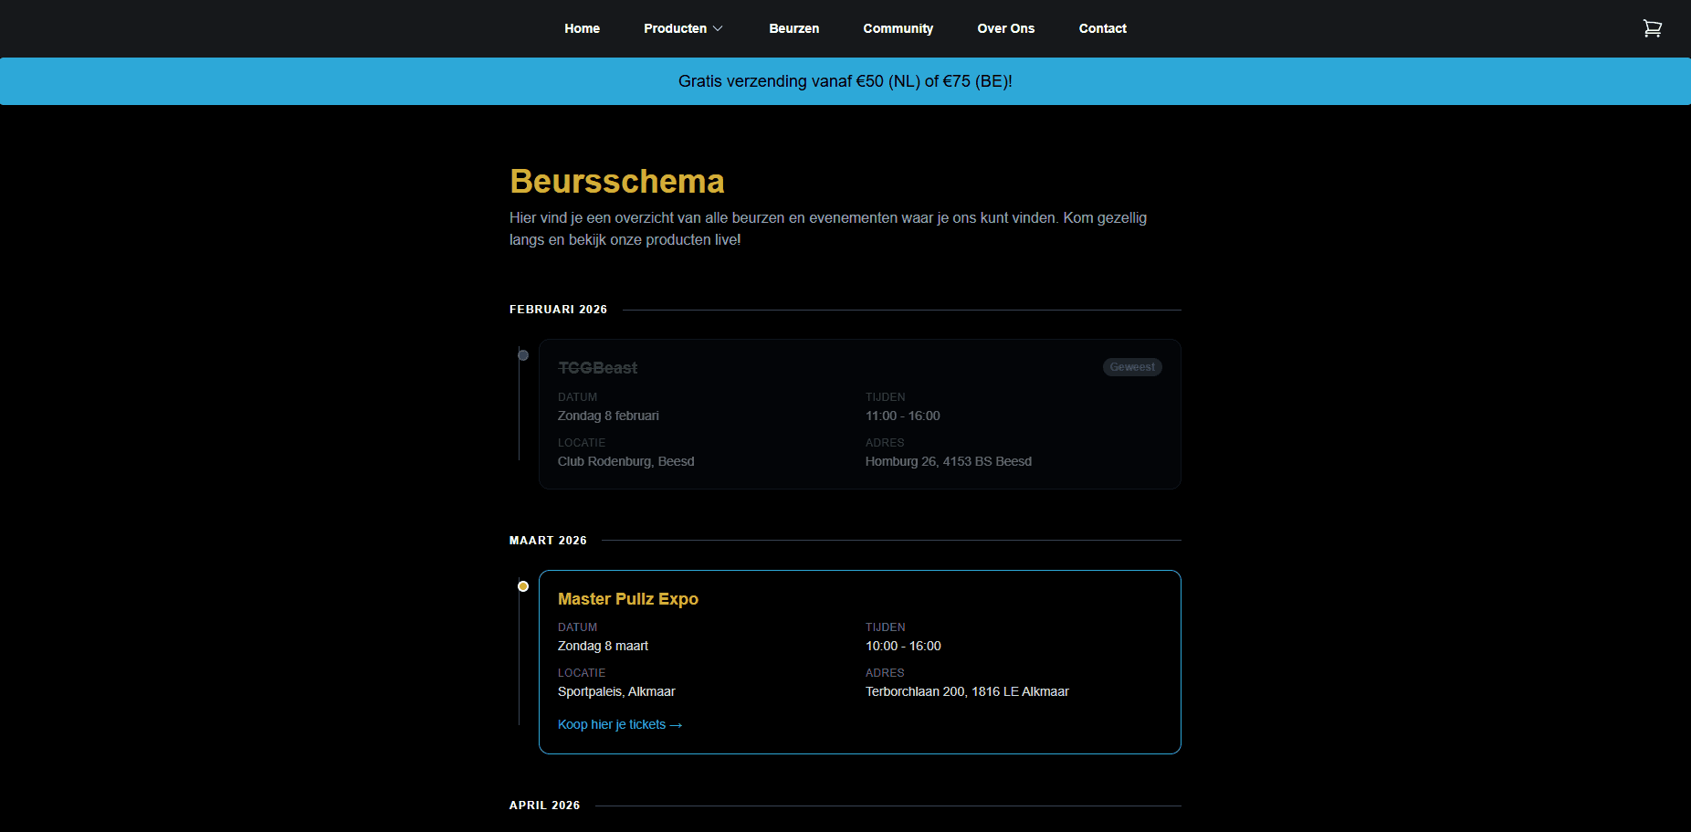Click the 'Koop hier je tickets' link
The image size is (1691, 832).
[x=619, y=724]
